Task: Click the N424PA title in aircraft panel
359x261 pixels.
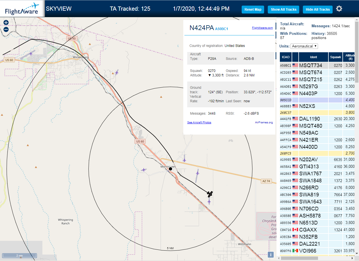Action: point(202,28)
